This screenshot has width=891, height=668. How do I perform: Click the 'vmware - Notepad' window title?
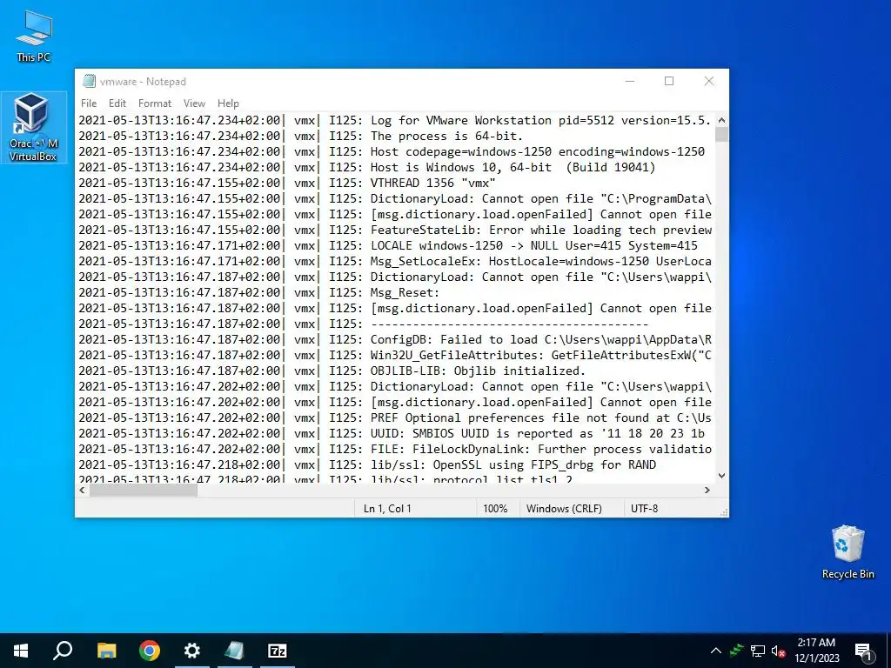pyautogui.click(x=144, y=82)
